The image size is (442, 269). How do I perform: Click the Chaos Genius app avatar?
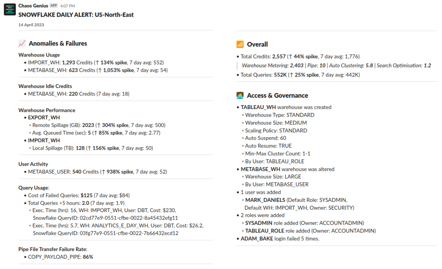pyautogui.click(x=10, y=10)
